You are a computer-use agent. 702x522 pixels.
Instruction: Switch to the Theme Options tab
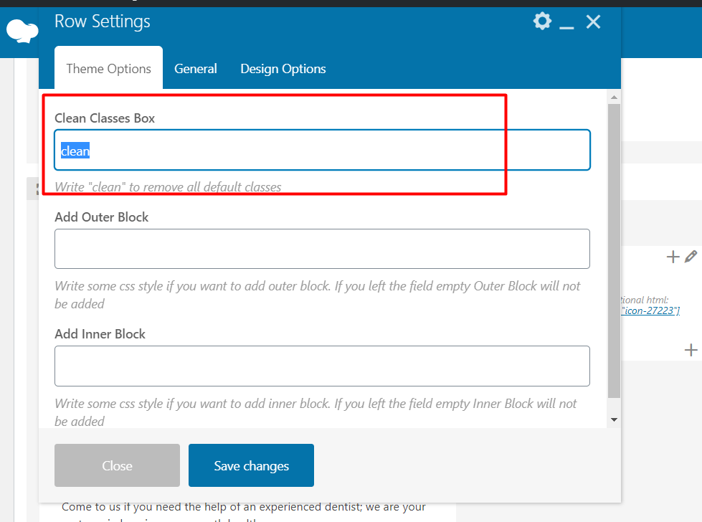click(x=108, y=69)
